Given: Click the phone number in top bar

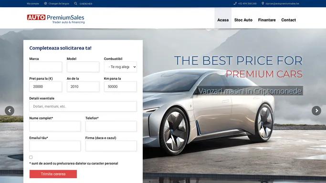Looking at the screenshot, I should [x=247, y=4].
